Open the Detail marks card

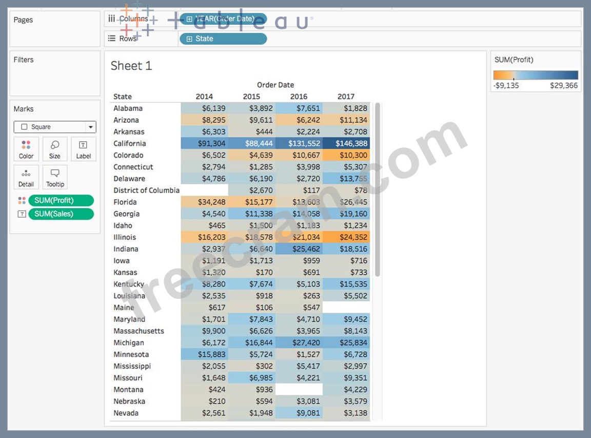26,177
